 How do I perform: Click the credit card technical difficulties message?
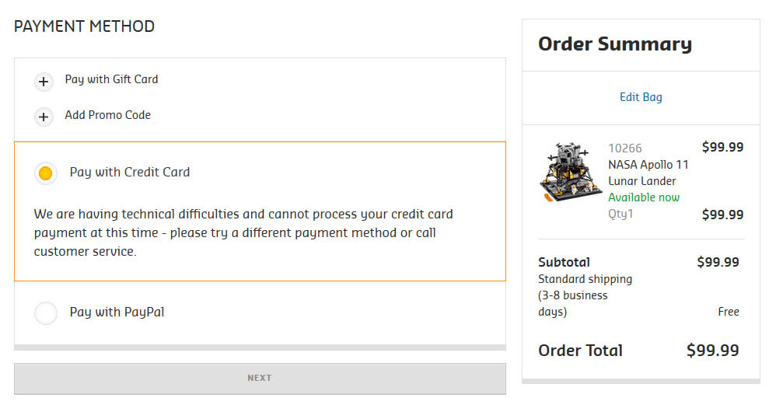point(243,232)
